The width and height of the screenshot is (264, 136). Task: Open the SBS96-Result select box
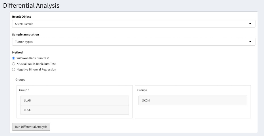[x=131, y=24]
